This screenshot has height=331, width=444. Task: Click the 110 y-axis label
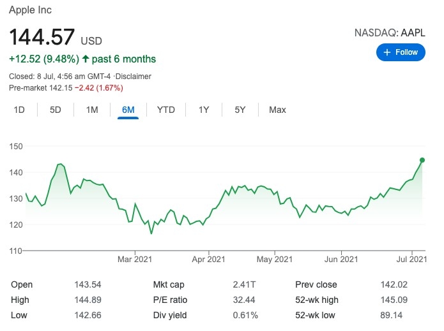pos(16,251)
